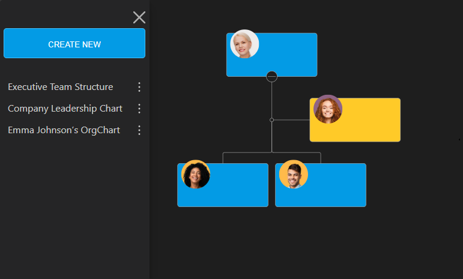The height and width of the screenshot is (279, 463).
Task: Close the org chart list panel
Action: click(139, 17)
